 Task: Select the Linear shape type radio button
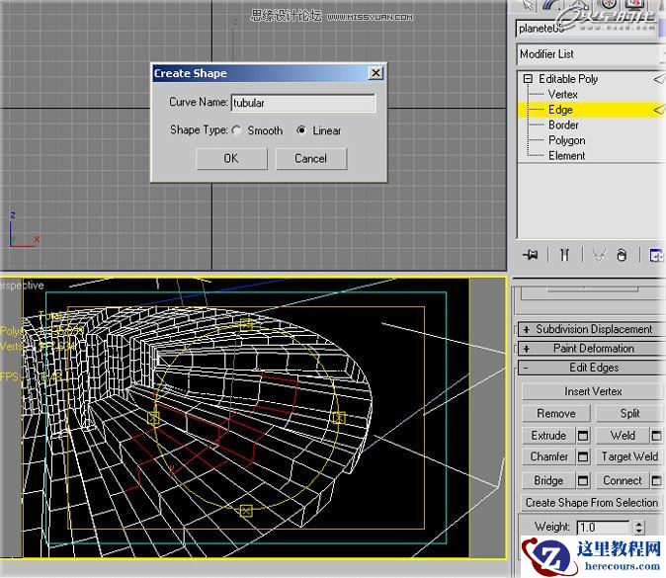click(302, 130)
